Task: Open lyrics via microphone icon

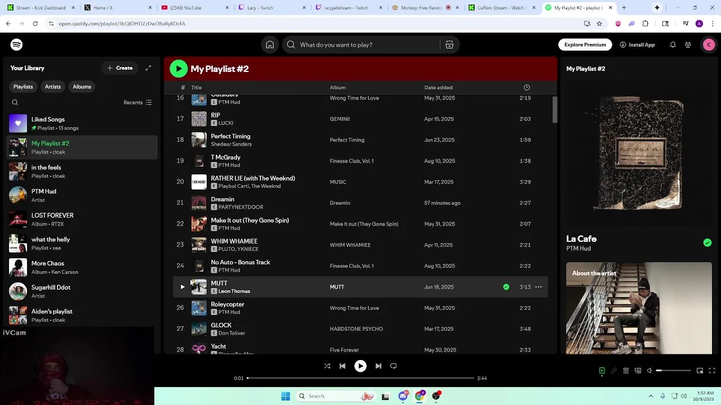Action: pyautogui.click(x=614, y=371)
